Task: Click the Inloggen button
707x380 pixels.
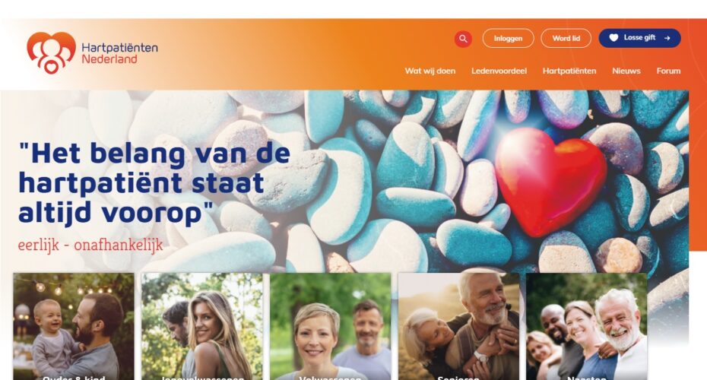Action: [x=508, y=38]
